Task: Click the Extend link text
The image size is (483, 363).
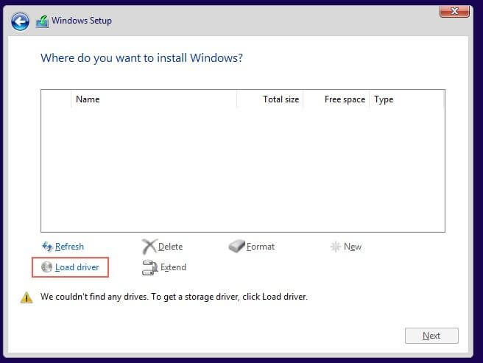Action: click(x=173, y=267)
